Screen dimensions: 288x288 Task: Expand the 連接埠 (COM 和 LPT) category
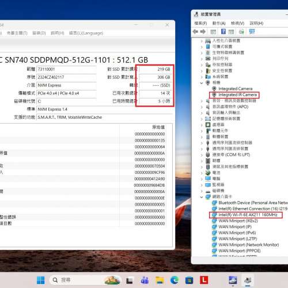pyautogui.click(x=202, y=155)
